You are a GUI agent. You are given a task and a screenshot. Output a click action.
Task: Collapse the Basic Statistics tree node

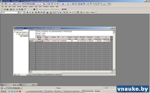point(15,32)
